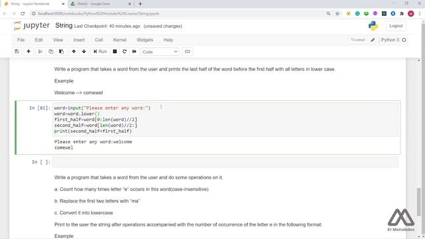Viewport: 425px width, 239px height.
Task: Click inside the In [81] code editor
Action: point(225,119)
